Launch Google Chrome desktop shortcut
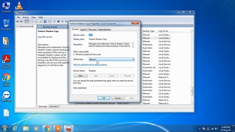This screenshot has width=235, height=132. coord(6,80)
